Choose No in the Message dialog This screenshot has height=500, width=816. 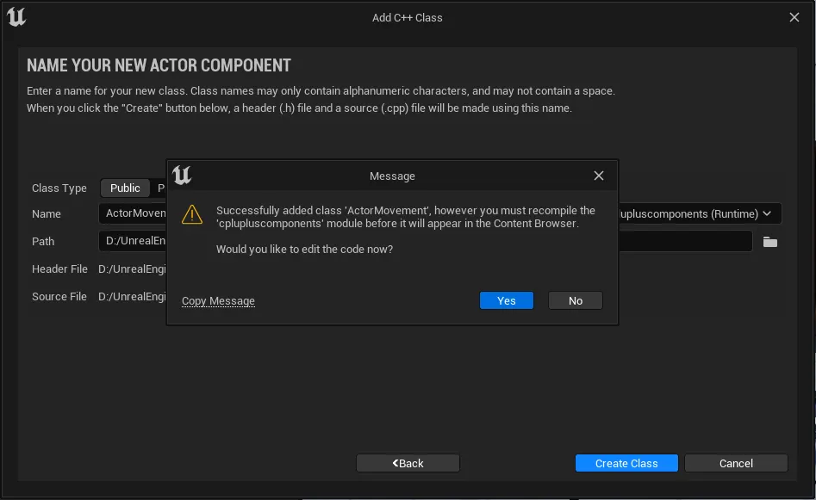(x=576, y=300)
